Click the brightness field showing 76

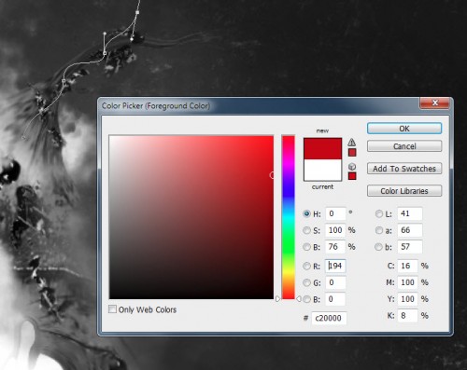pos(335,247)
